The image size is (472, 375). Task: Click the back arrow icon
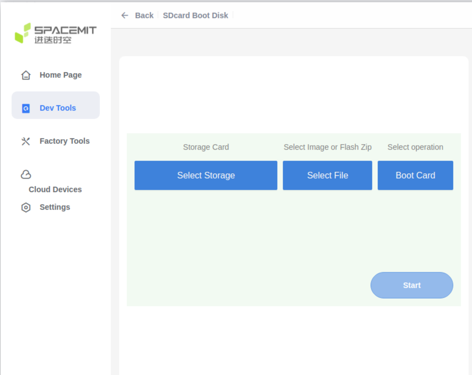click(x=125, y=15)
